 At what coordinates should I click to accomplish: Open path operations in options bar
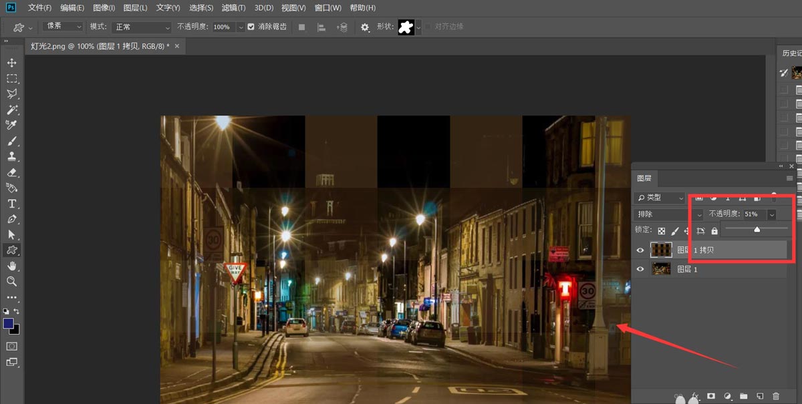point(302,27)
